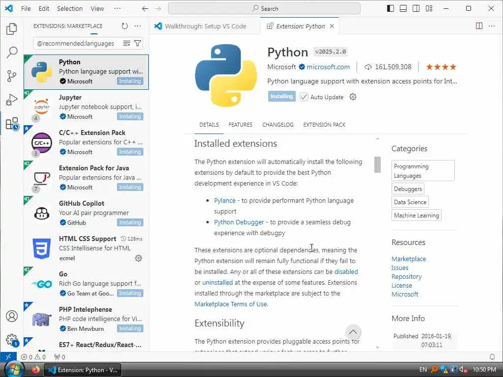This screenshot has height=377, width=503.
Task: Switch to Walkthrough: Setup VS Code tab
Action: 205,26
